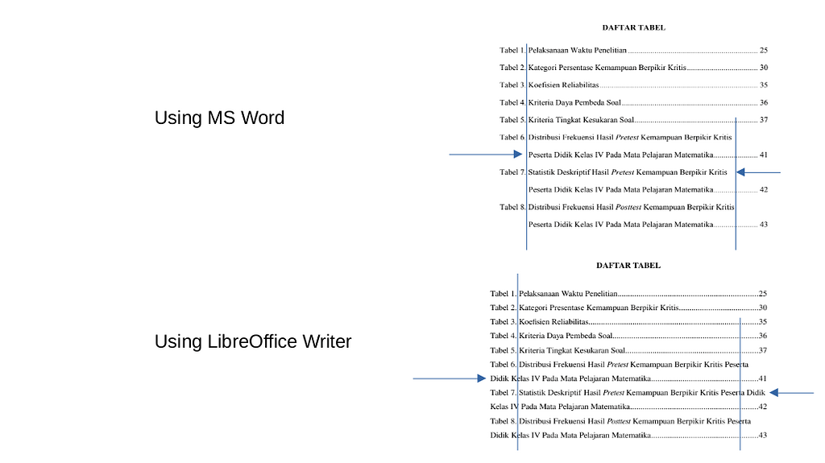This screenshot has width=825, height=463.
Task: Click 'Kriteria Daya Pembeda Soal' in MS Word sample
Action: tap(574, 102)
